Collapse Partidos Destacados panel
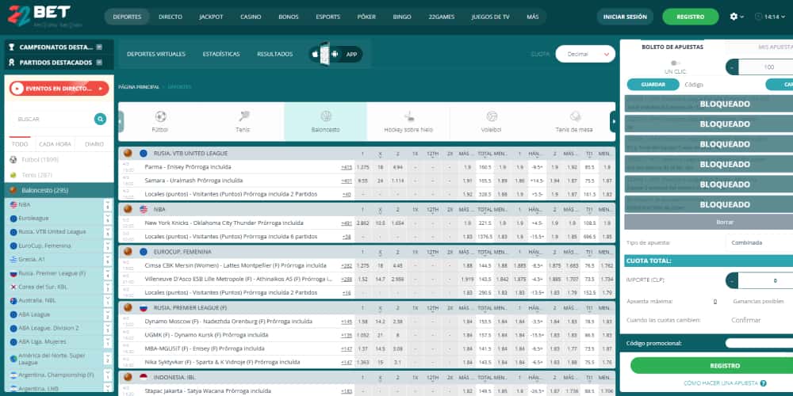 pyautogui.click(x=99, y=63)
